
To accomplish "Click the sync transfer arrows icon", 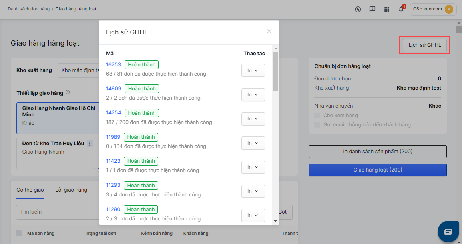I will coord(358,9).
